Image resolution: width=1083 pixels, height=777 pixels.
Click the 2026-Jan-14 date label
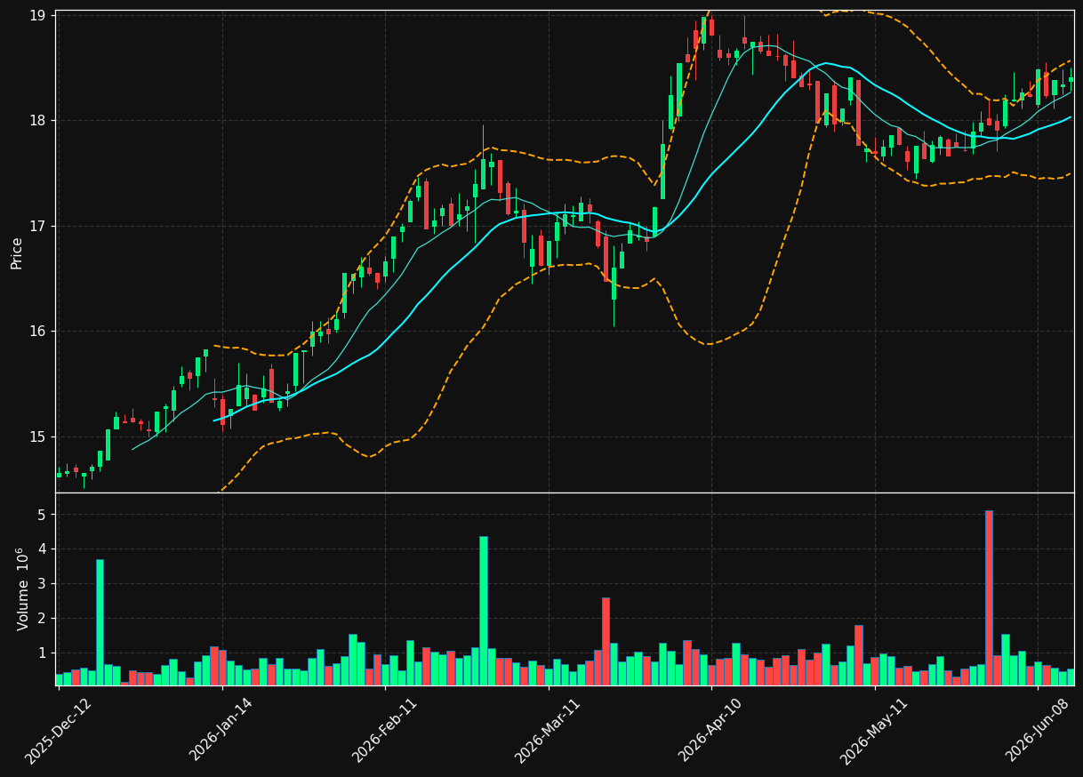pyautogui.click(x=221, y=730)
